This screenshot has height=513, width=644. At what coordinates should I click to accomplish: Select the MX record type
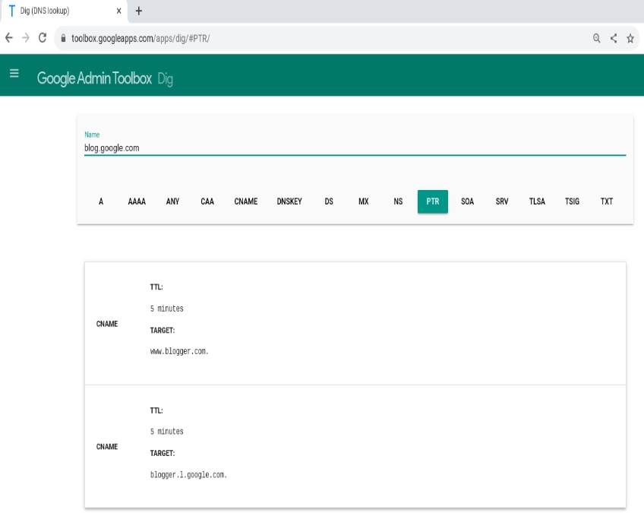pos(364,201)
